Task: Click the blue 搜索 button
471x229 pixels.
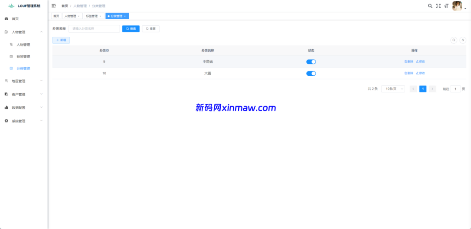Action: click(131, 29)
